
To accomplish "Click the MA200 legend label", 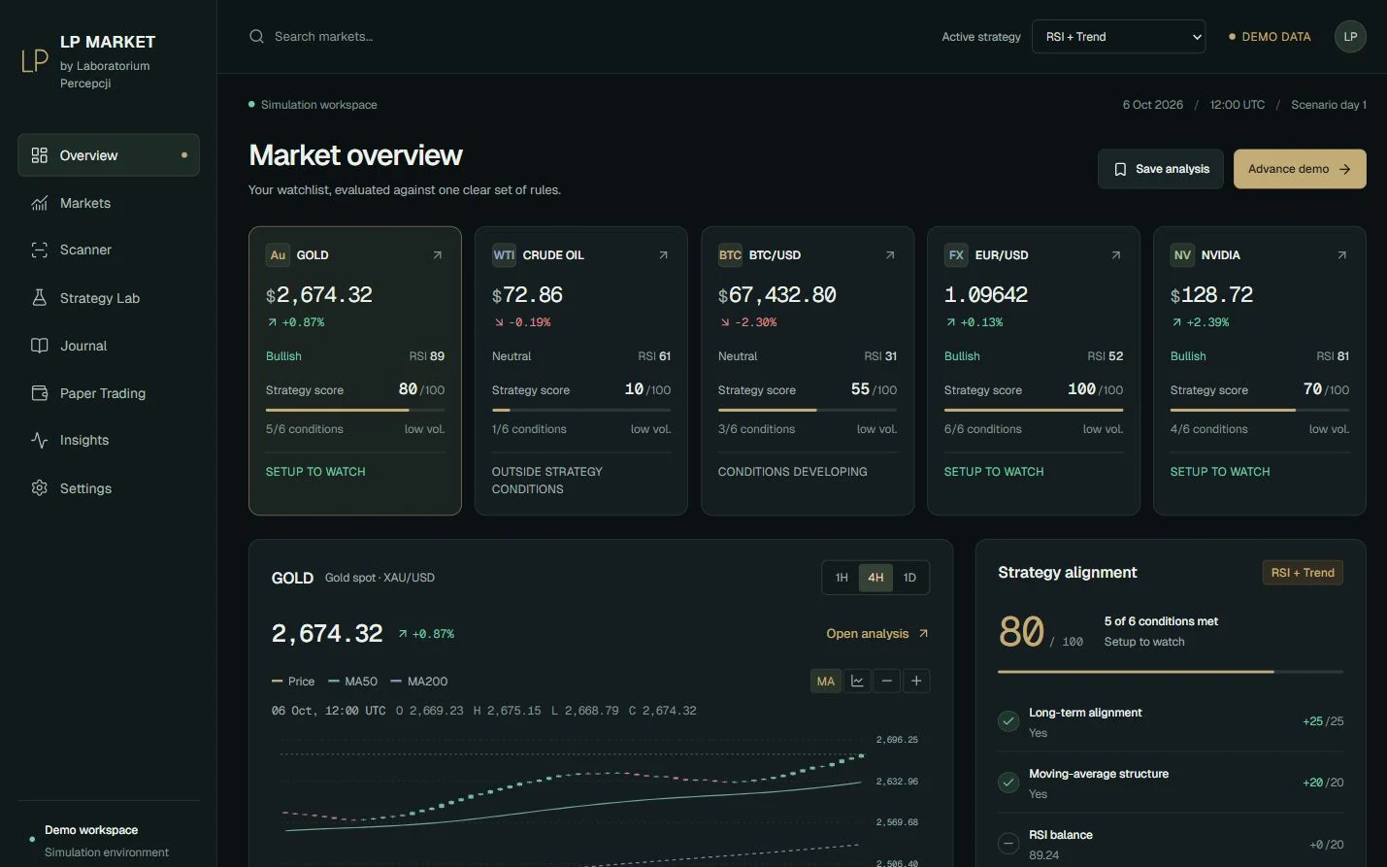I will click(x=428, y=682).
